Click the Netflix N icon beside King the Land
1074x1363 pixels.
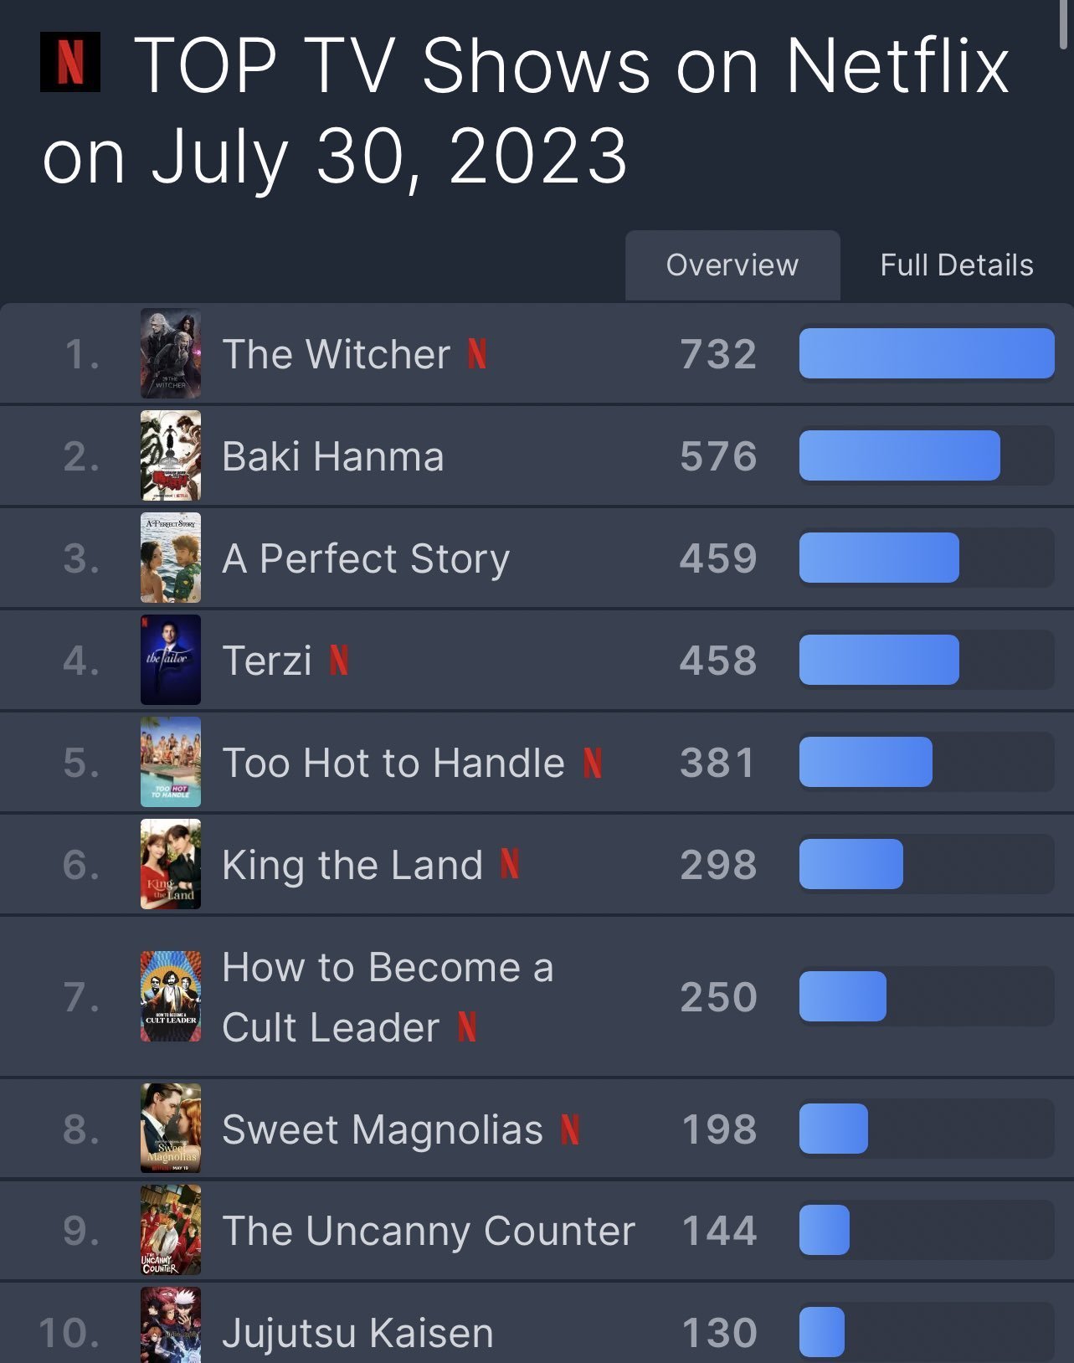(x=510, y=865)
